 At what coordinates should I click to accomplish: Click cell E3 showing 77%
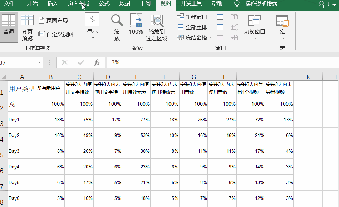[136, 120]
